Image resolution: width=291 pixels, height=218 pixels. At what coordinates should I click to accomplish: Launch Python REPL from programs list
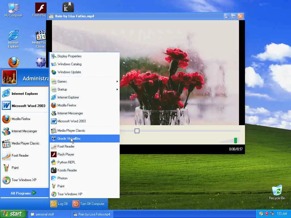pyautogui.click(x=85, y=162)
